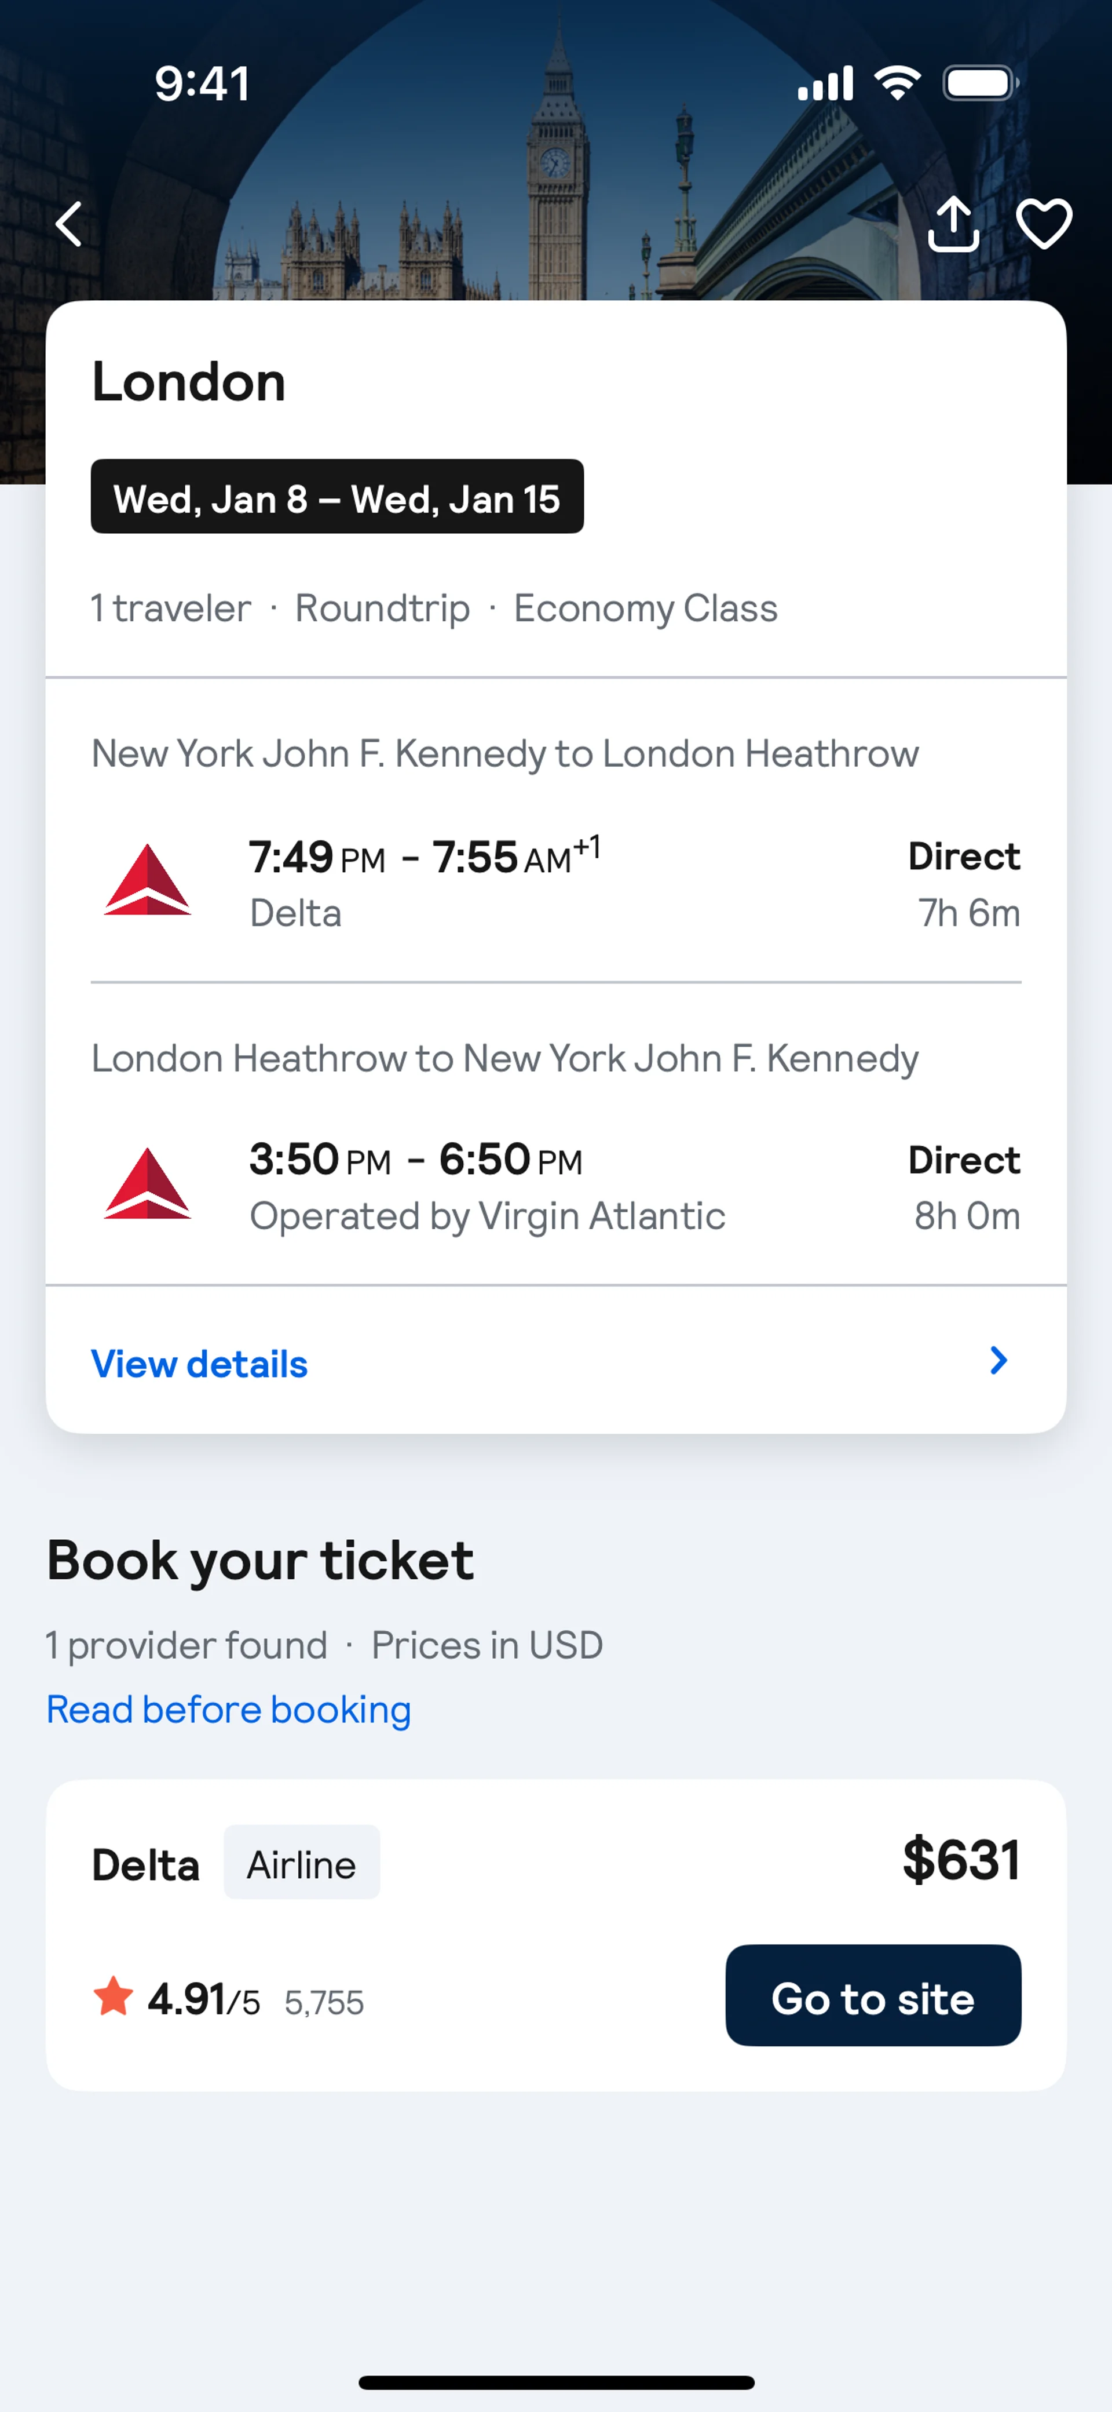Expand flight info with blue chevron
The image size is (1112, 2412).
pyautogui.click(x=998, y=1361)
